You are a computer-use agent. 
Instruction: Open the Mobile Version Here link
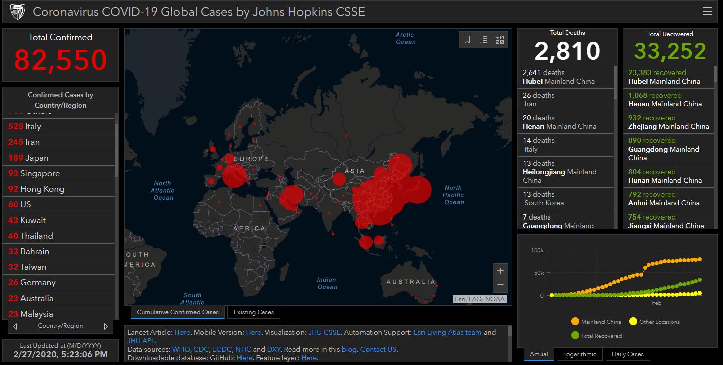click(x=253, y=332)
